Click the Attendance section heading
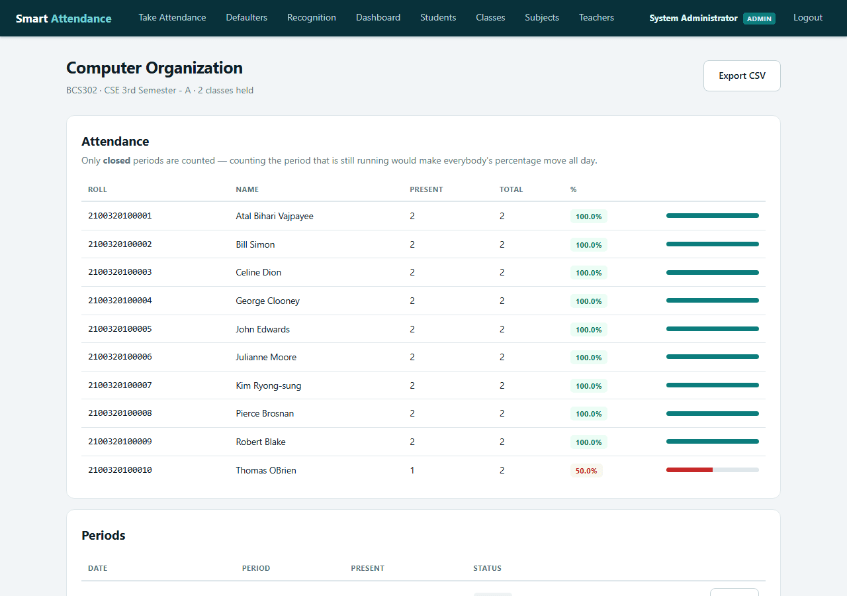Screen dimensions: 847x596 click(115, 141)
